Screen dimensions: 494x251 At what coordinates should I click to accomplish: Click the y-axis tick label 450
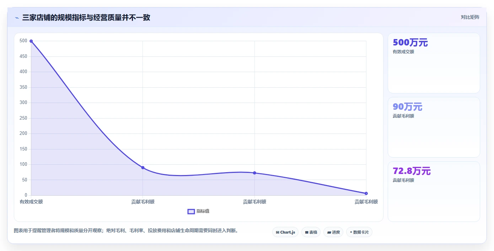point(23,56)
